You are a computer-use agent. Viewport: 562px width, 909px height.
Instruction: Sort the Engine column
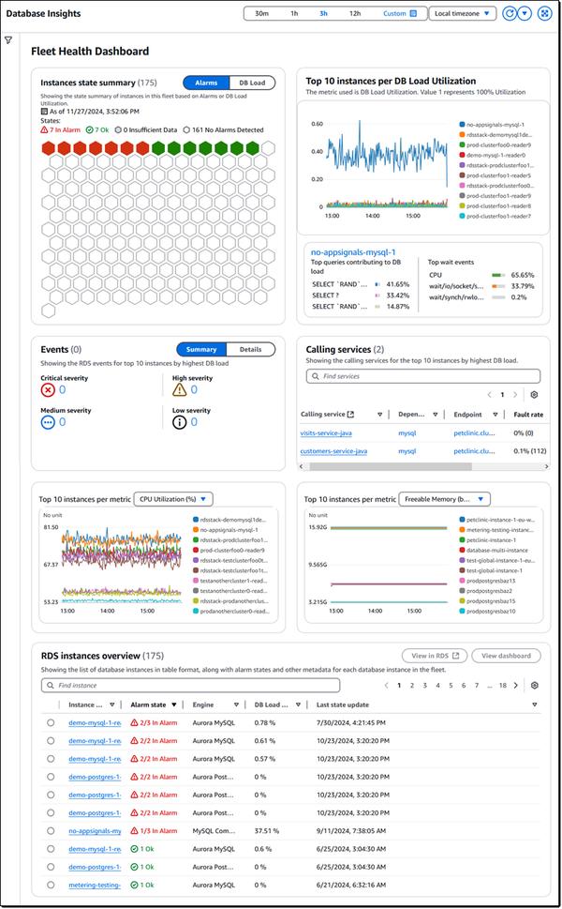click(x=236, y=704)
